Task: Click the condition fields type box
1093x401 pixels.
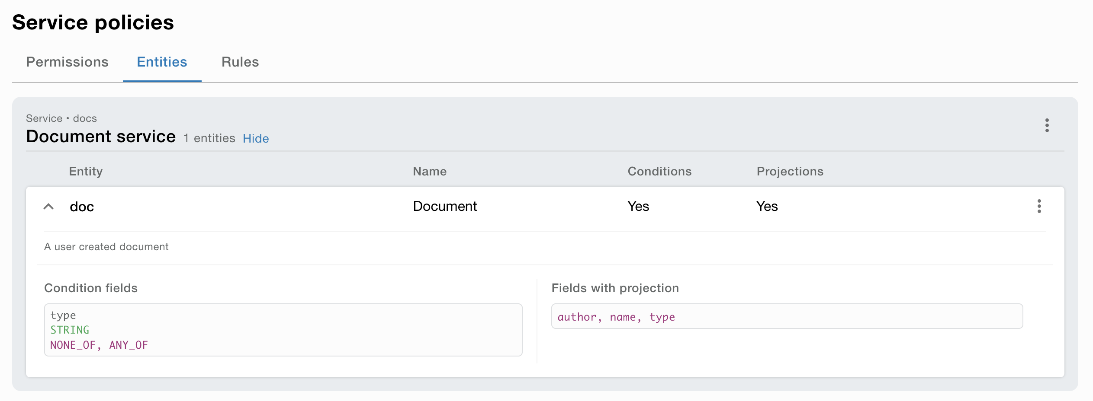Action: tap(283, 330)
